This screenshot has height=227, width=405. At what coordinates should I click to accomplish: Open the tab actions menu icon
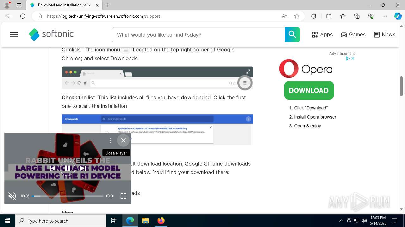tap(19, 5)
